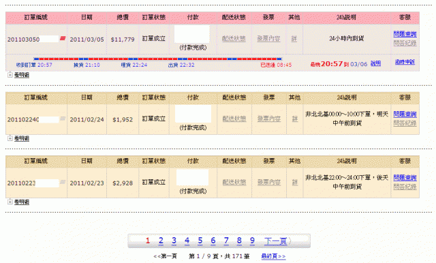Click 收到訂單 20:57 timestamp
The width and height of the screenshot is (436, 263).
pyautogui.click(x=34, y=65)
